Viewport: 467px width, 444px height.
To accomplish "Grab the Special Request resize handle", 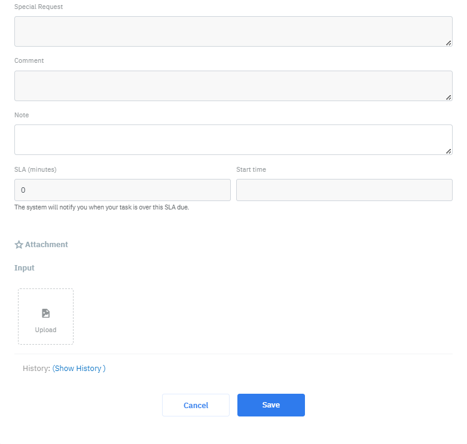I will pos(448,42).
